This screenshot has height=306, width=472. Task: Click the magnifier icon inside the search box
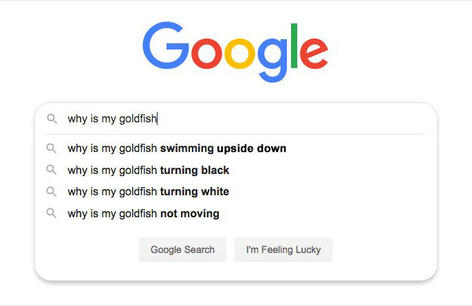52,119
